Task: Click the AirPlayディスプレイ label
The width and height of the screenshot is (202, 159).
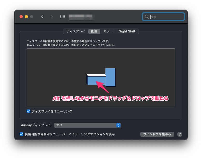Action: pos(36,125)
